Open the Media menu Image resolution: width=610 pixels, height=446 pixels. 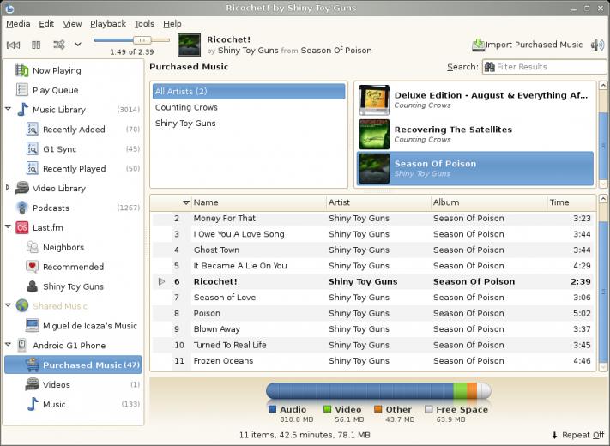pos(18,24)
